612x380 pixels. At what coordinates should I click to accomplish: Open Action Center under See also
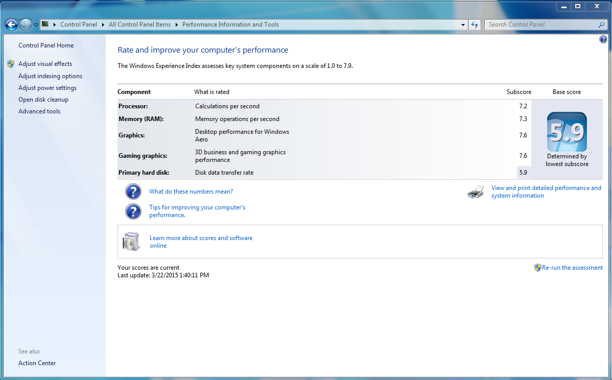[x=37, y=363]
